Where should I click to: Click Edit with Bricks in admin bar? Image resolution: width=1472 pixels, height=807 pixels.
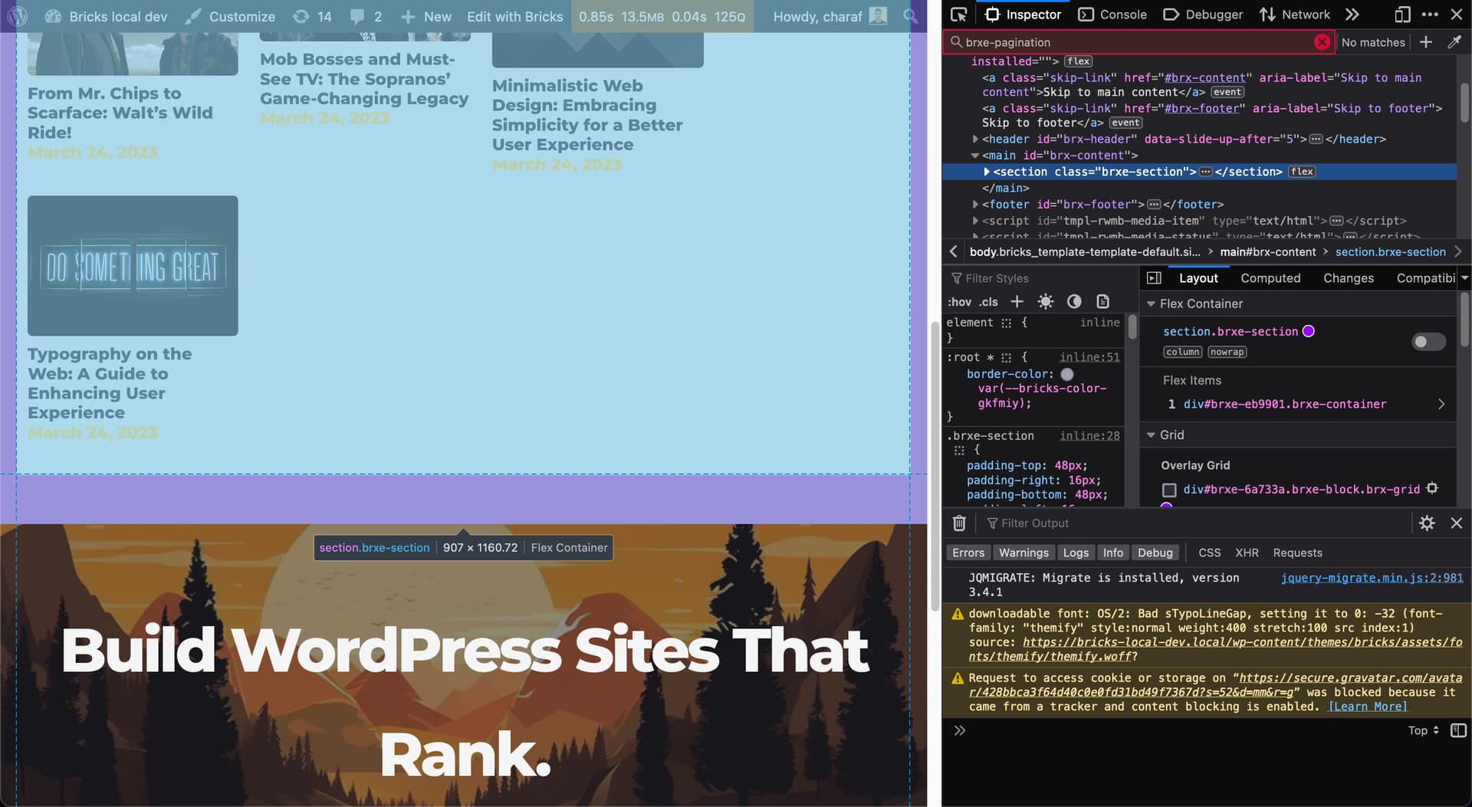[514, 16]
